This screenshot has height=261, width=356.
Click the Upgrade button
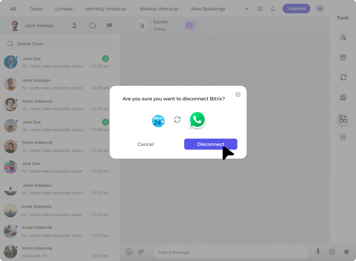296,8
